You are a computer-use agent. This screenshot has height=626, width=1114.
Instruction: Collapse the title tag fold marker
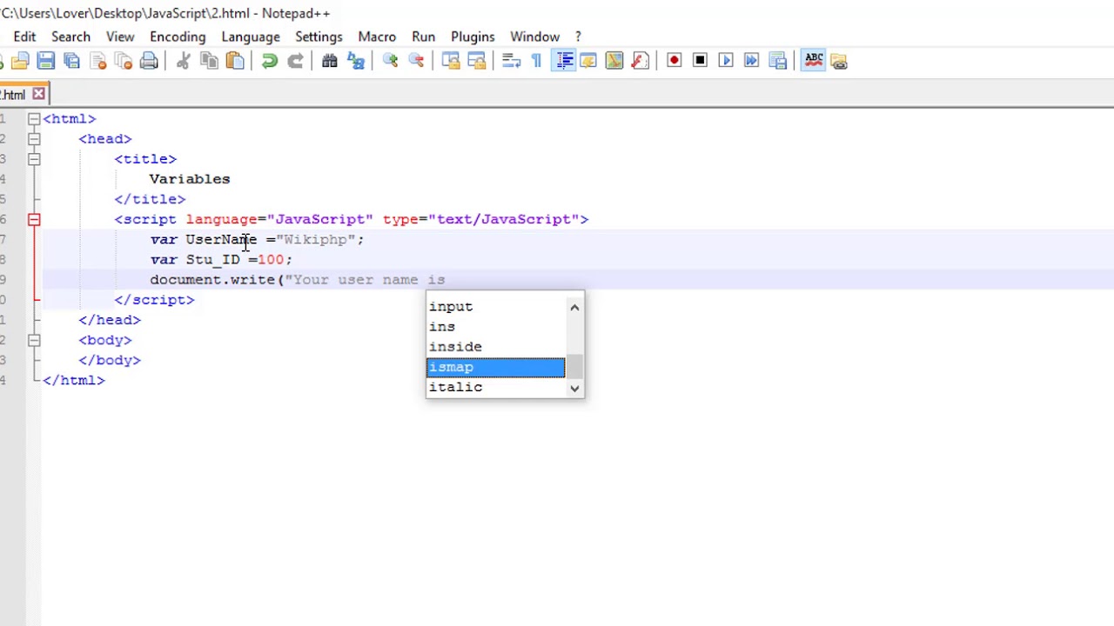click(x=34, y=159)
